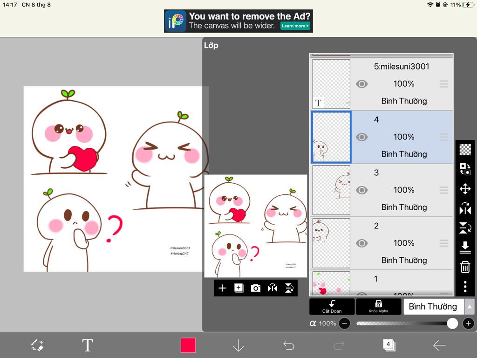Toggle visibility of layer 3
The image size is (477, 358).
click(x=361, y=190)
